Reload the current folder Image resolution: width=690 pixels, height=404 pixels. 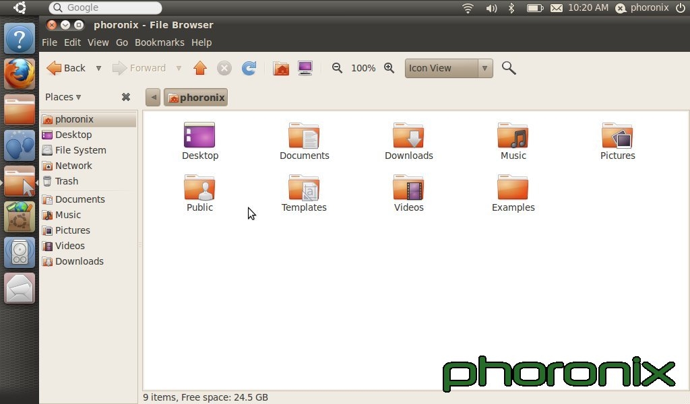click(249, 68)
